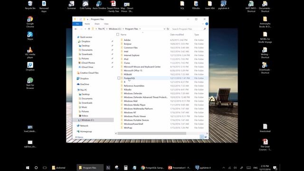Sort by the Type column header
This screenshot has height=171, width=304.
click(x=197, y=35)
